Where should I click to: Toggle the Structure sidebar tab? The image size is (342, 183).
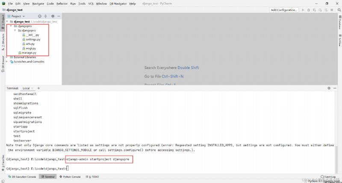(x=3, y=42)
